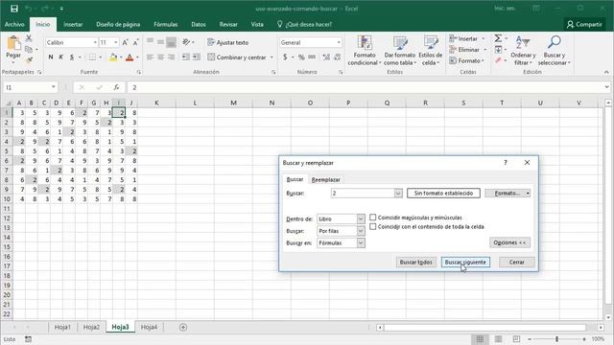The width and height of the screenshot is (614, 345).
Task: Switch to the Insertar ribbon tab
Action: 73,24
